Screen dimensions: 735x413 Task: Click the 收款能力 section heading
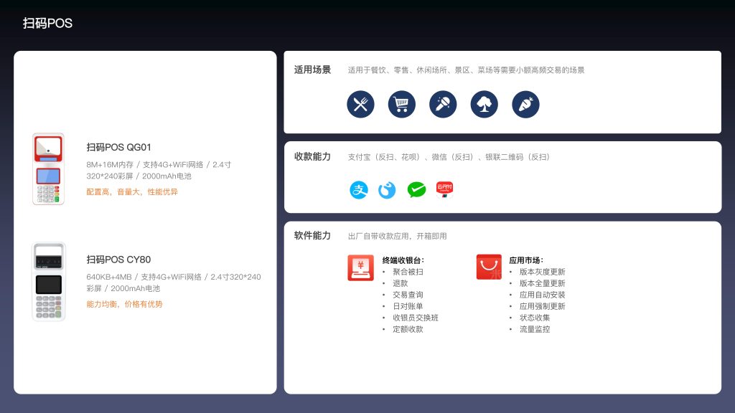312,156
